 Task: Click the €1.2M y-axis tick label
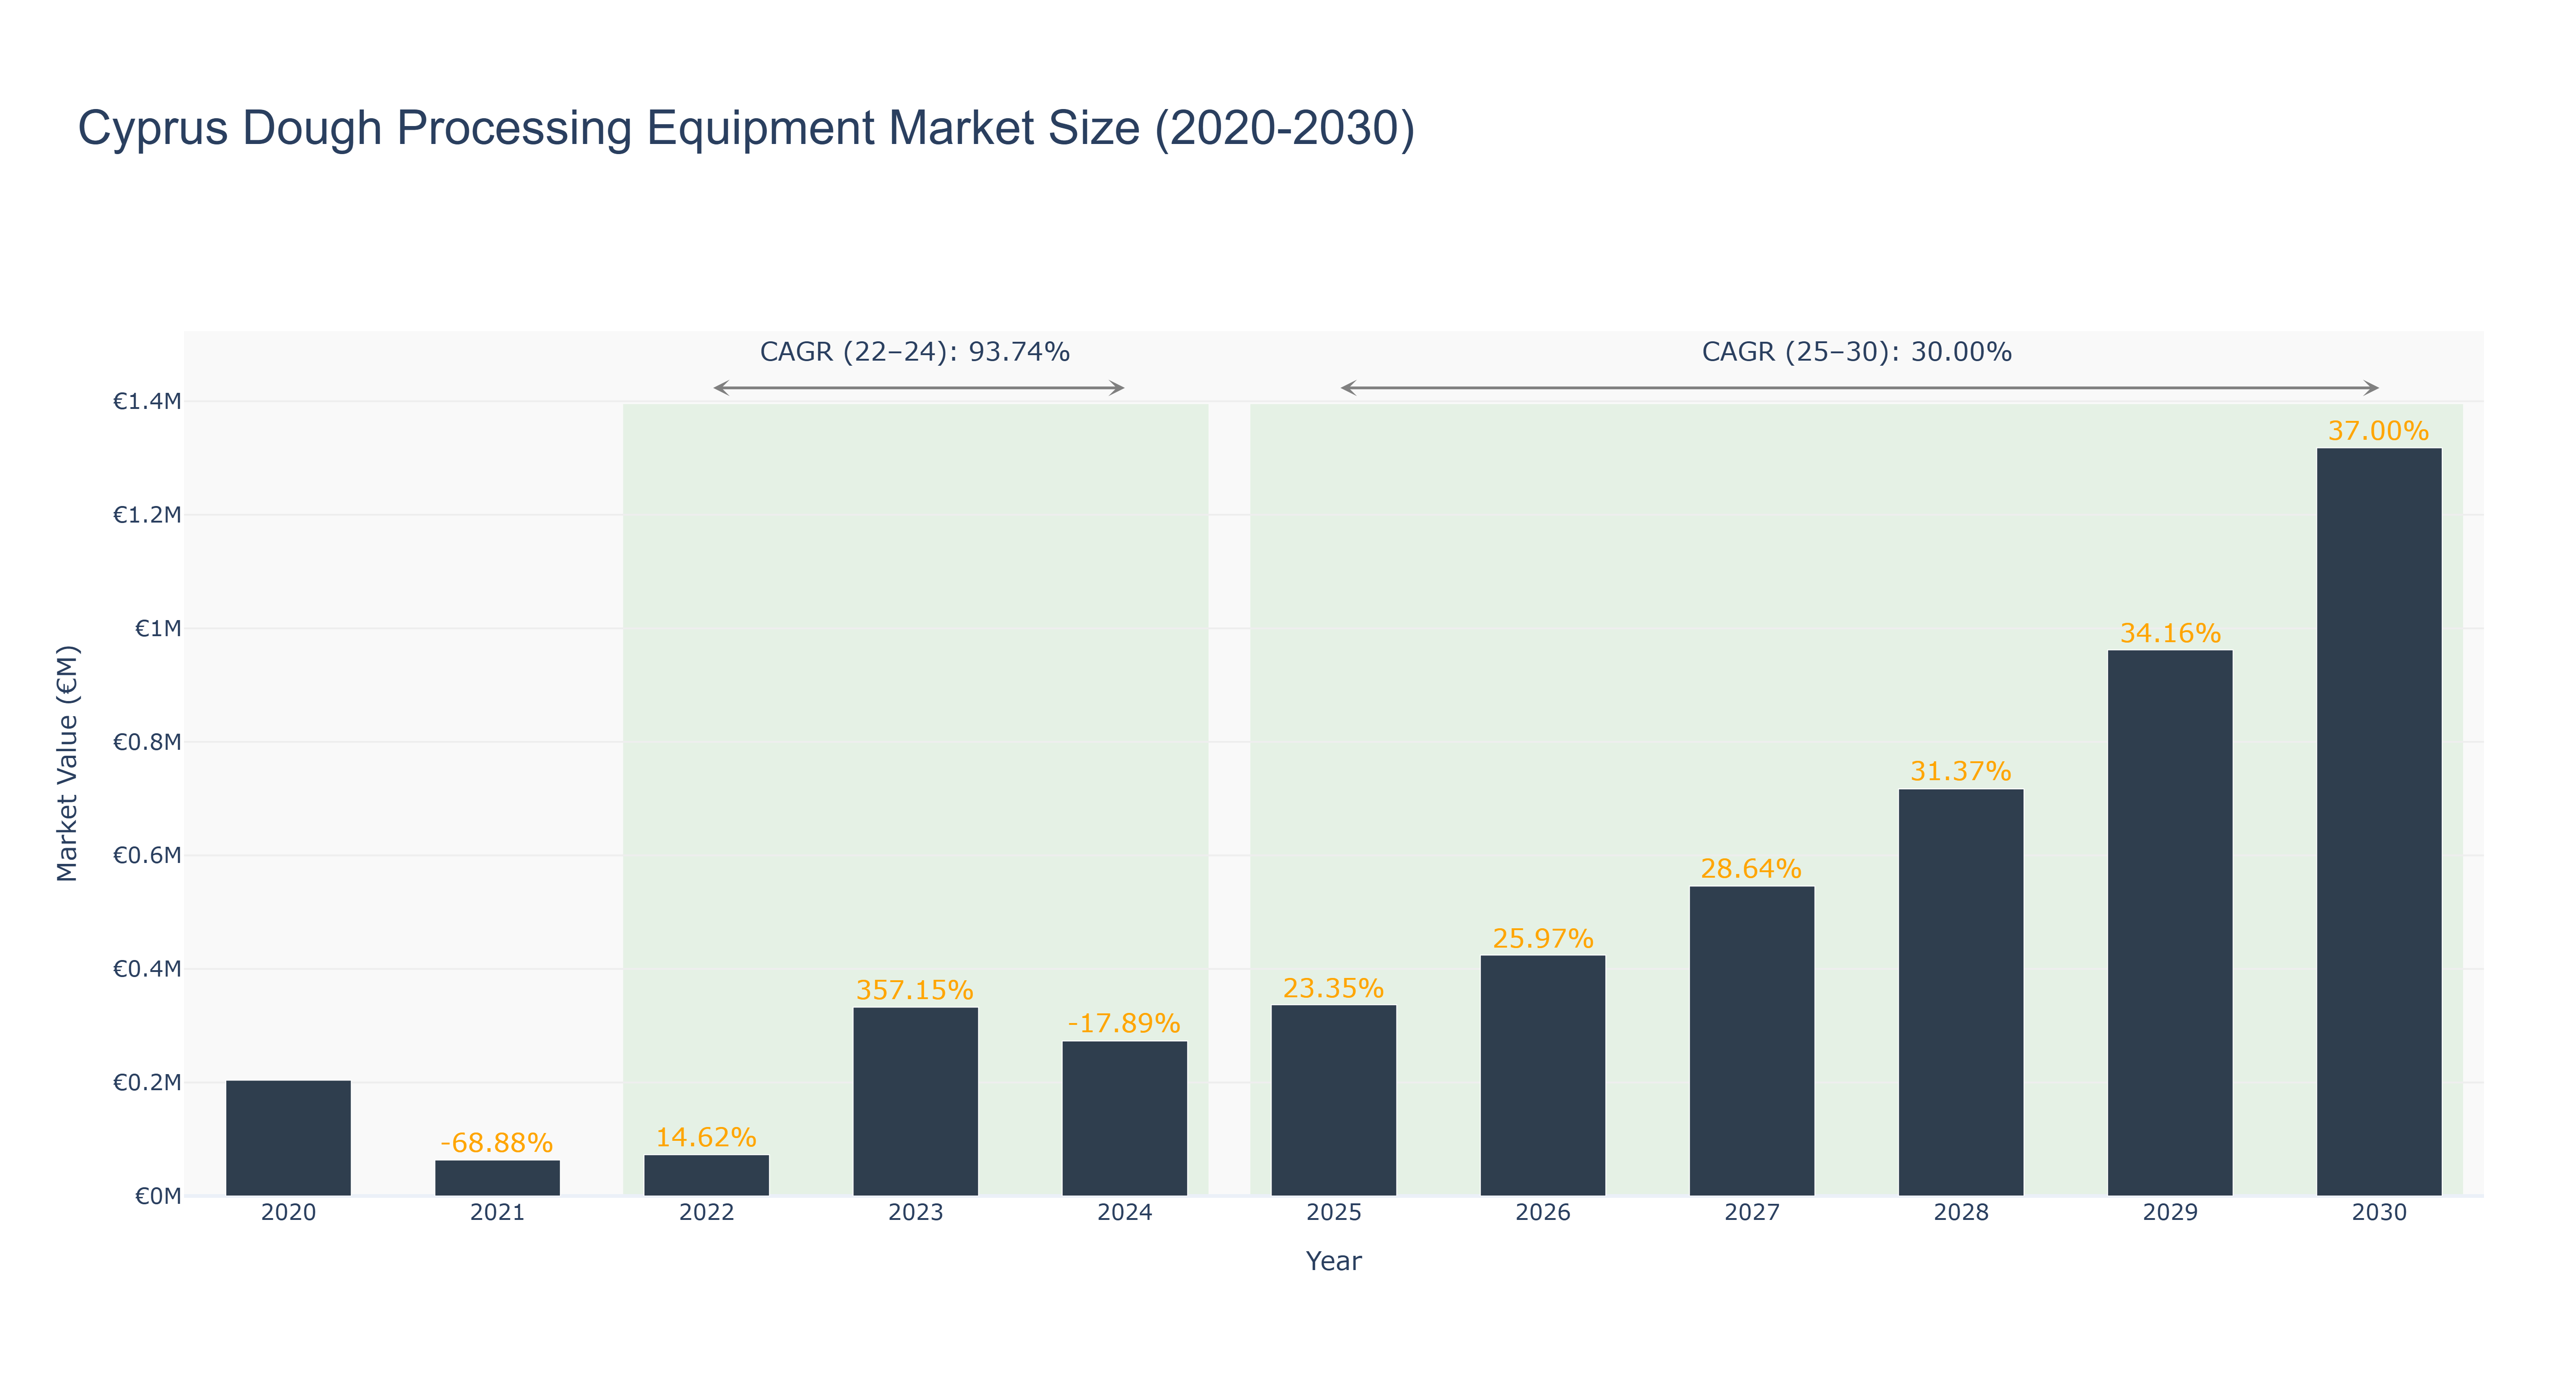(147, 515)
